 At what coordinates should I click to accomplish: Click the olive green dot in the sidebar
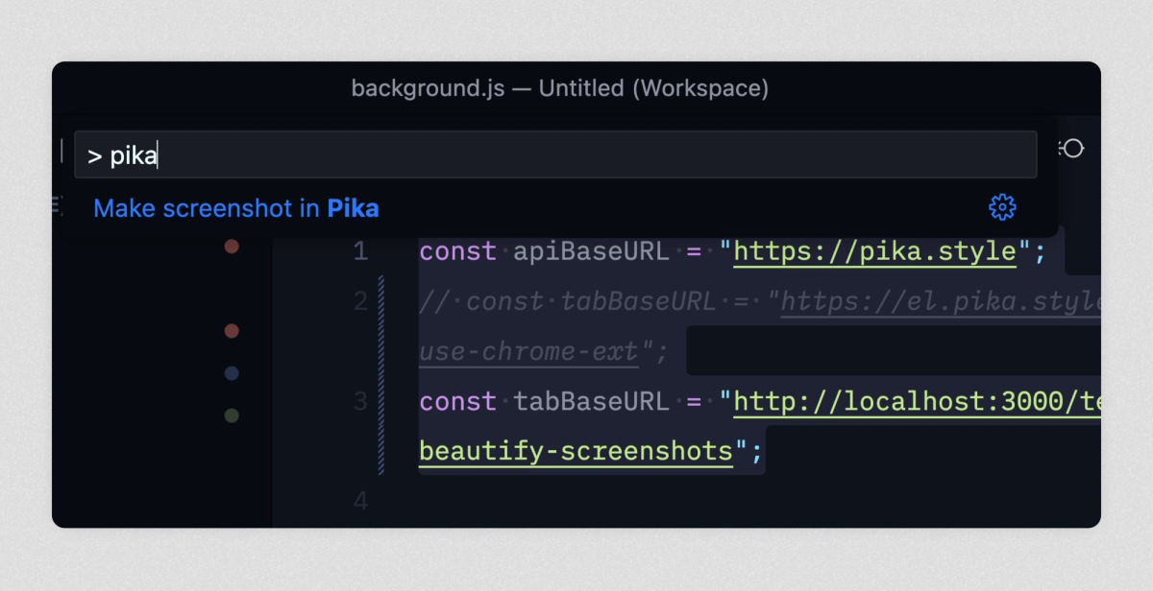pyautogui.click(x=232, y=415)
